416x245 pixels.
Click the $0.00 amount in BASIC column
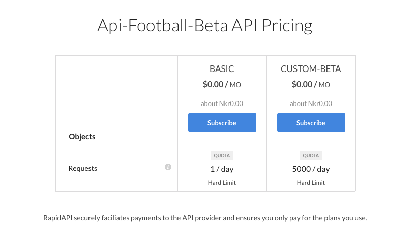[213, 84]
